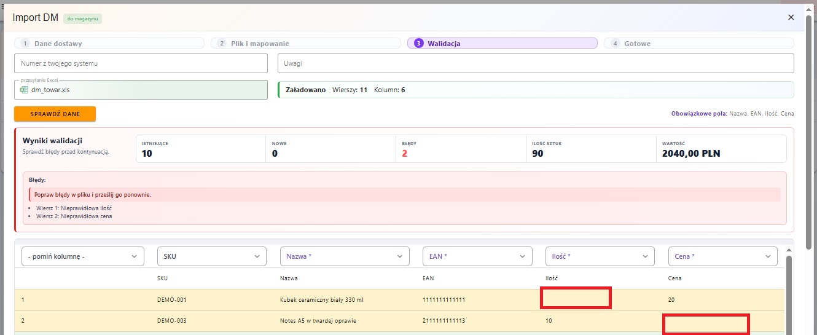Click the cell DEMO-003

click(171, 321)
